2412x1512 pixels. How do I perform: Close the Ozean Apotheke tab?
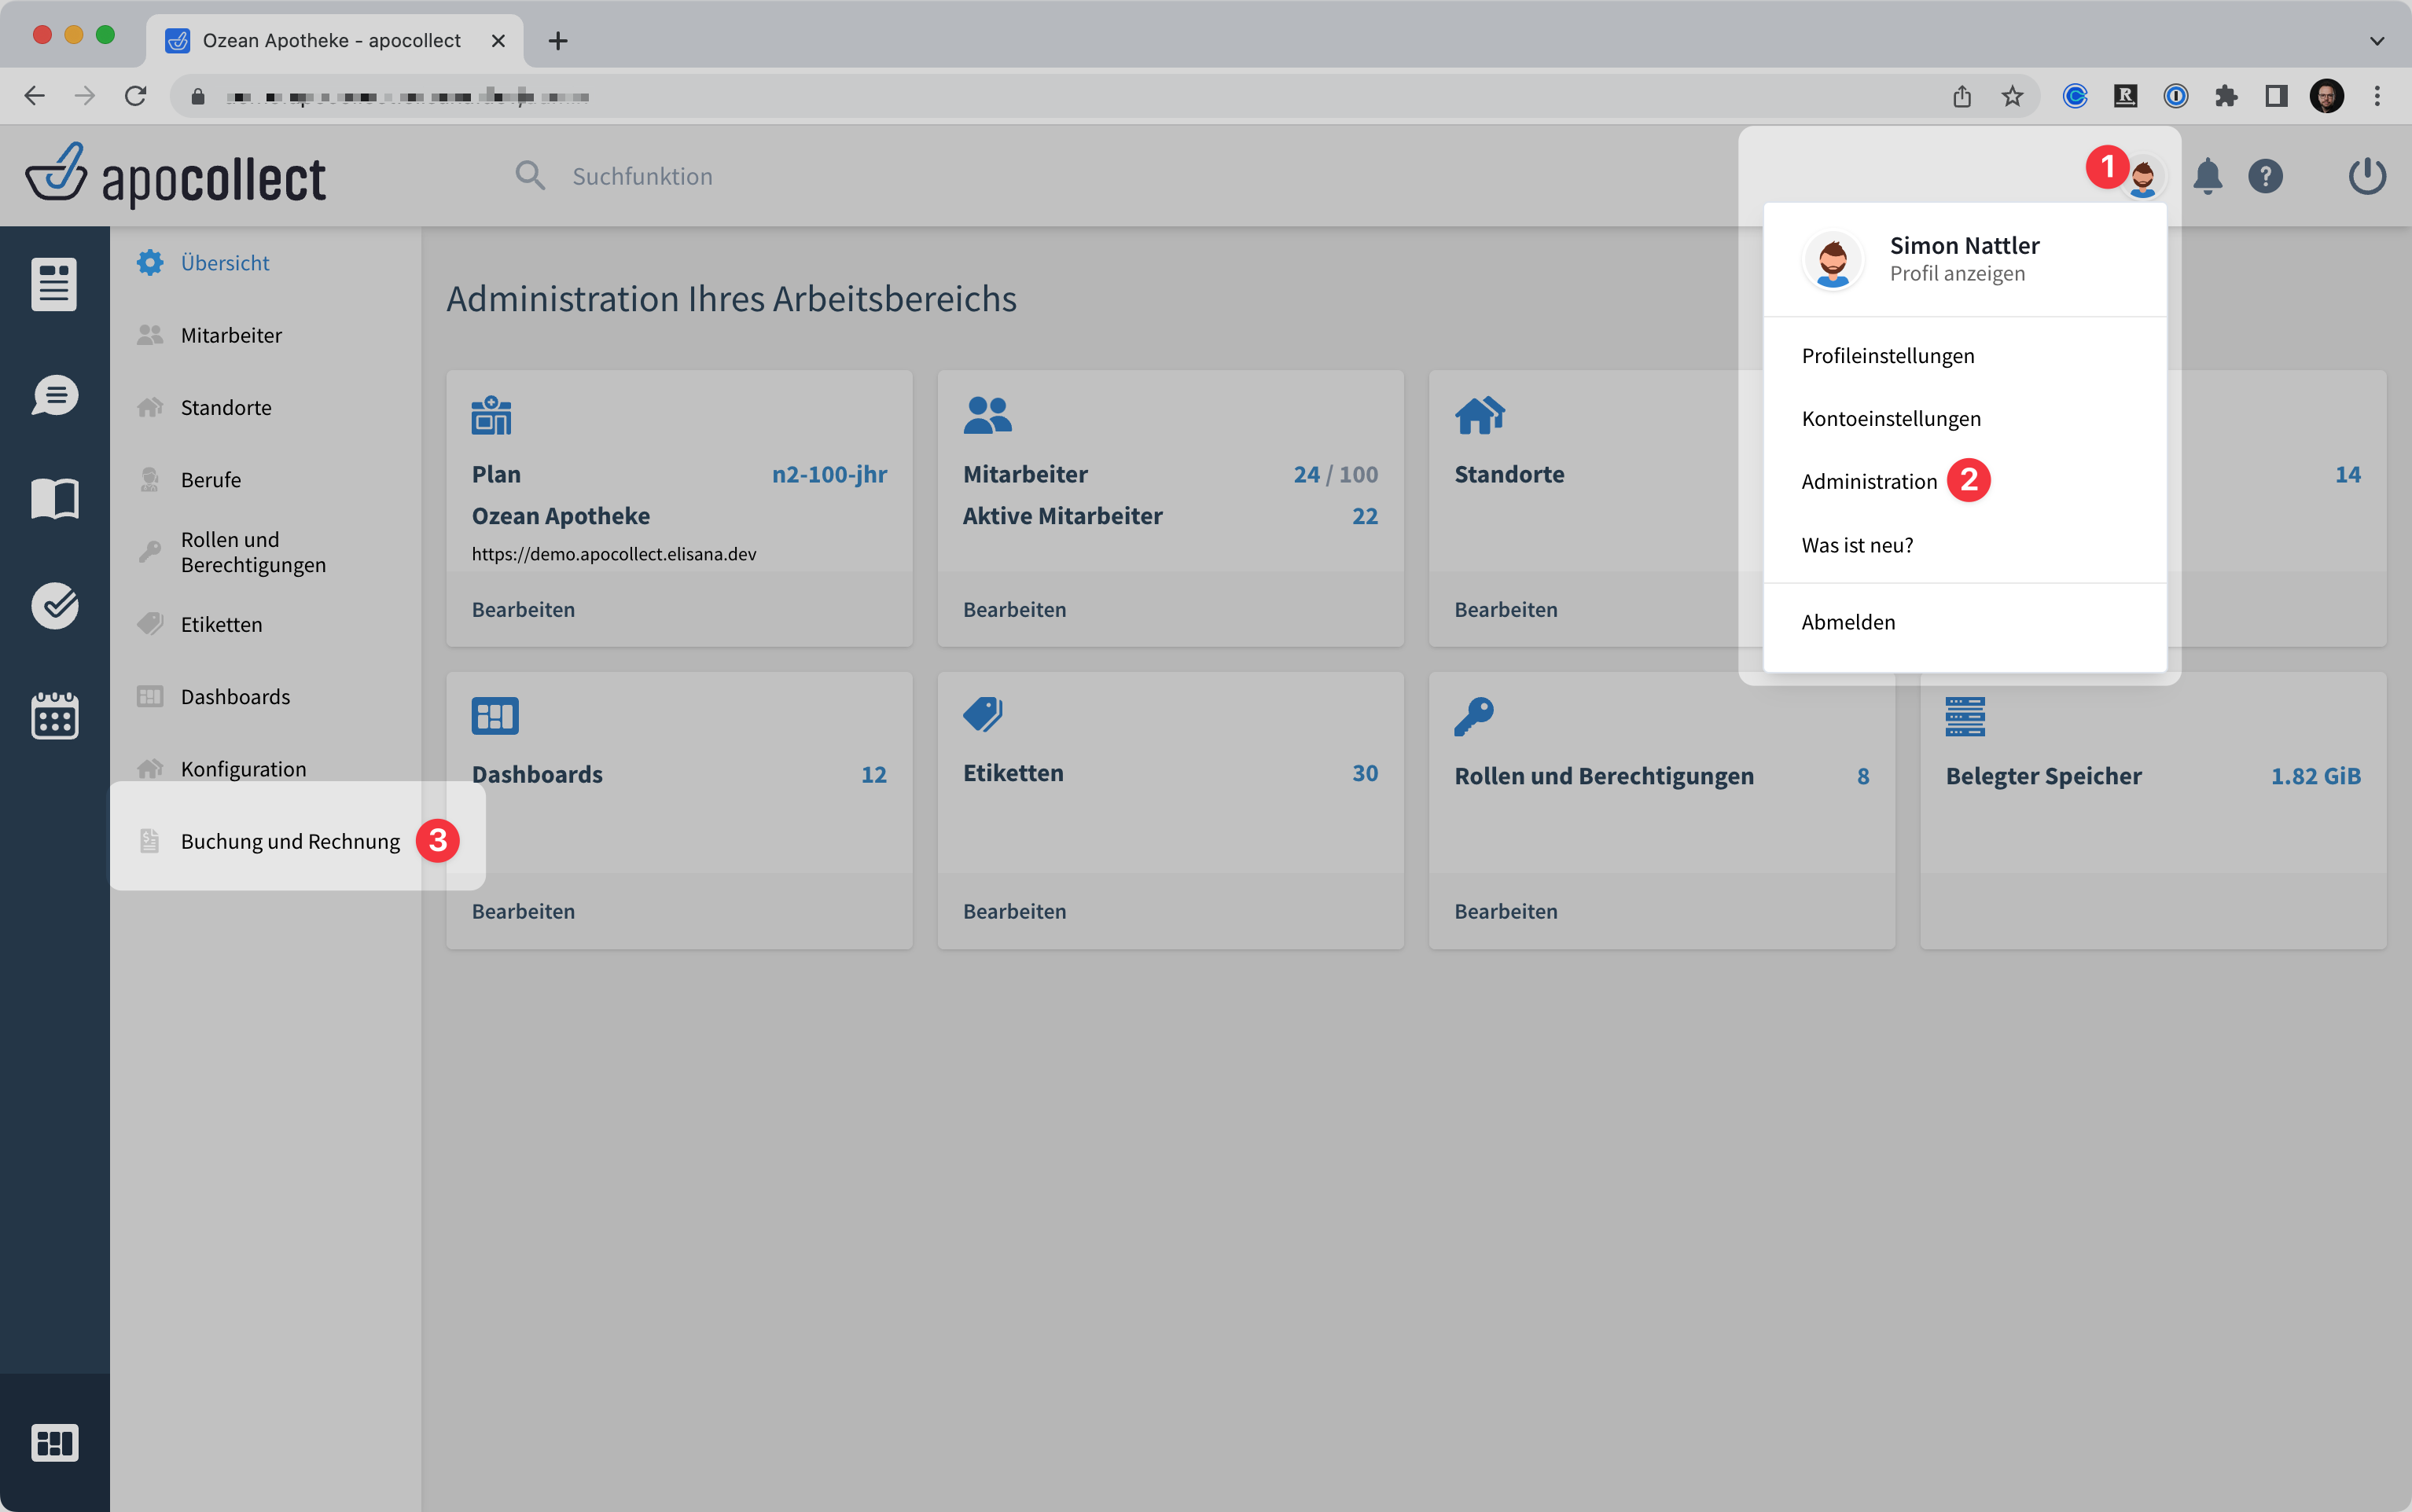pos(498,41)
